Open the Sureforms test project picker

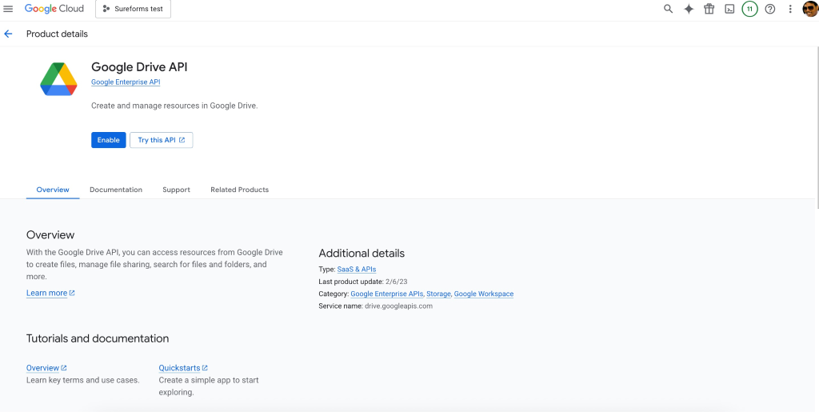click(x=133, y=9)
